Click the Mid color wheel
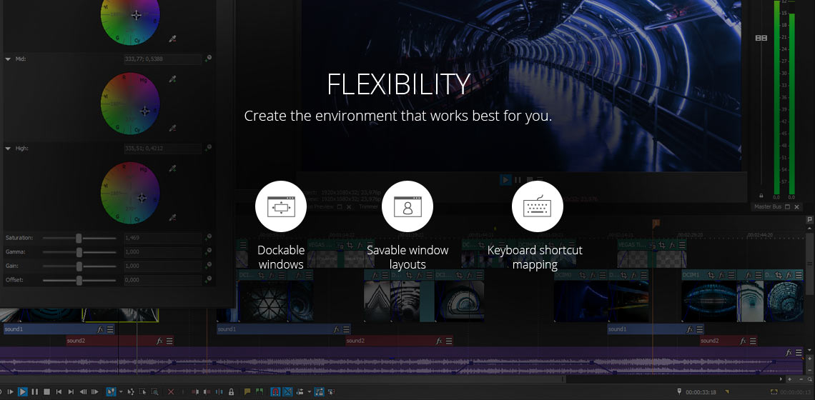Viewport: 815px width, 400px height. pyautogui.click(x=130, y=104)
